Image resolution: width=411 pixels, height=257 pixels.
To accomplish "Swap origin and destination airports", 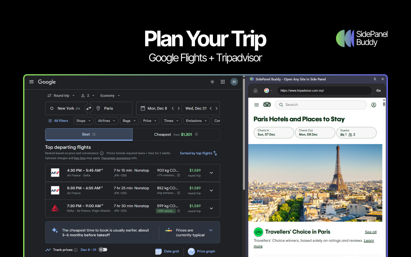I will 89,108.
